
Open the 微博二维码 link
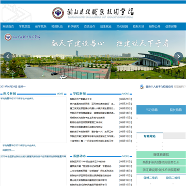150,178
